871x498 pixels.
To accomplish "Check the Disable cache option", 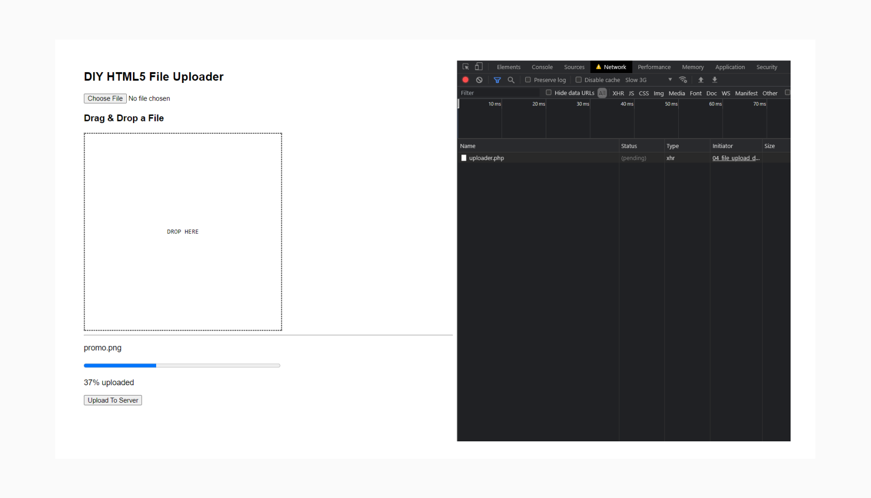I will (x=579, y=80).
